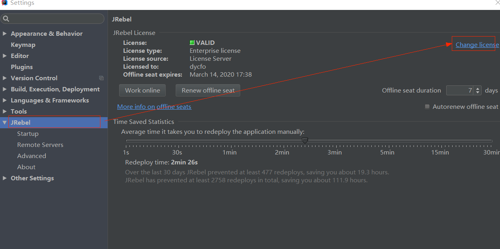
Task: Enable Autorenew offline seat checkbox
Action: tap(427, 107)
